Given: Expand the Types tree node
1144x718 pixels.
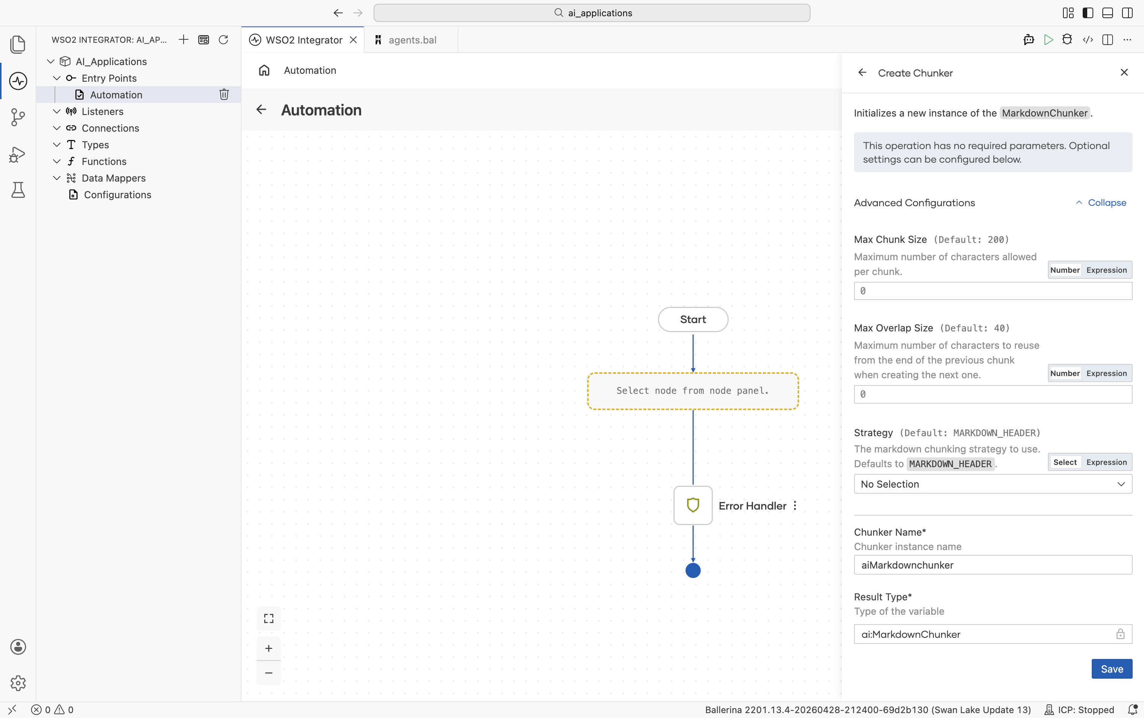Looking at the screenshot, I should point(56,145).
